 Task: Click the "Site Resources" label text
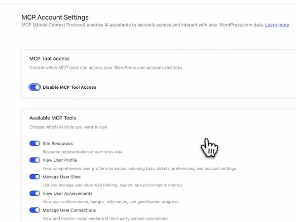[58, 144]
